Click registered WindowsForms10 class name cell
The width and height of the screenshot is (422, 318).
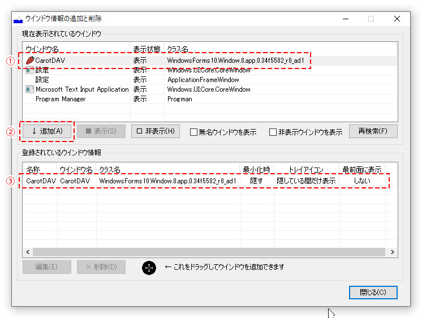pos(167,181)
